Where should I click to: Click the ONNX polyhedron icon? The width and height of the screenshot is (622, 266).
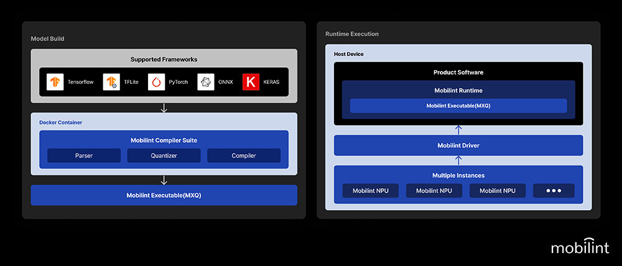[x=206, y=82]
